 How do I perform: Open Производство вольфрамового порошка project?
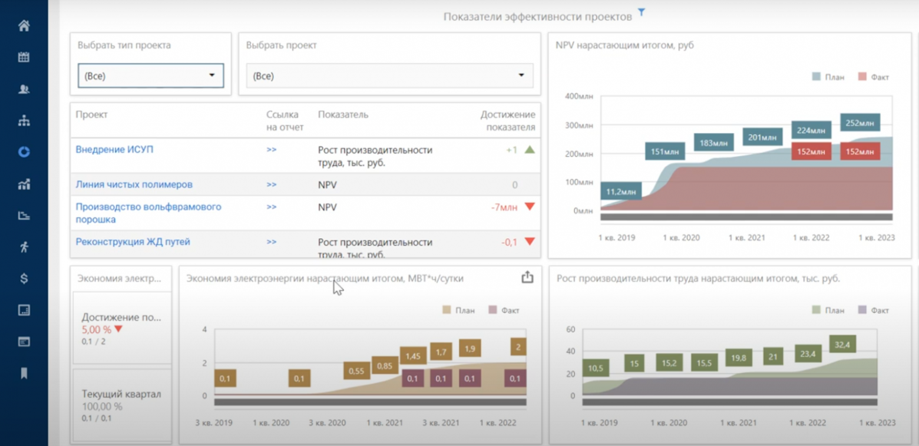tap(148, 213)
